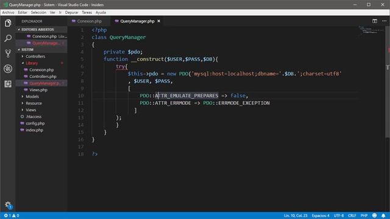Open the Ayuda menu

tap(101, 12)
